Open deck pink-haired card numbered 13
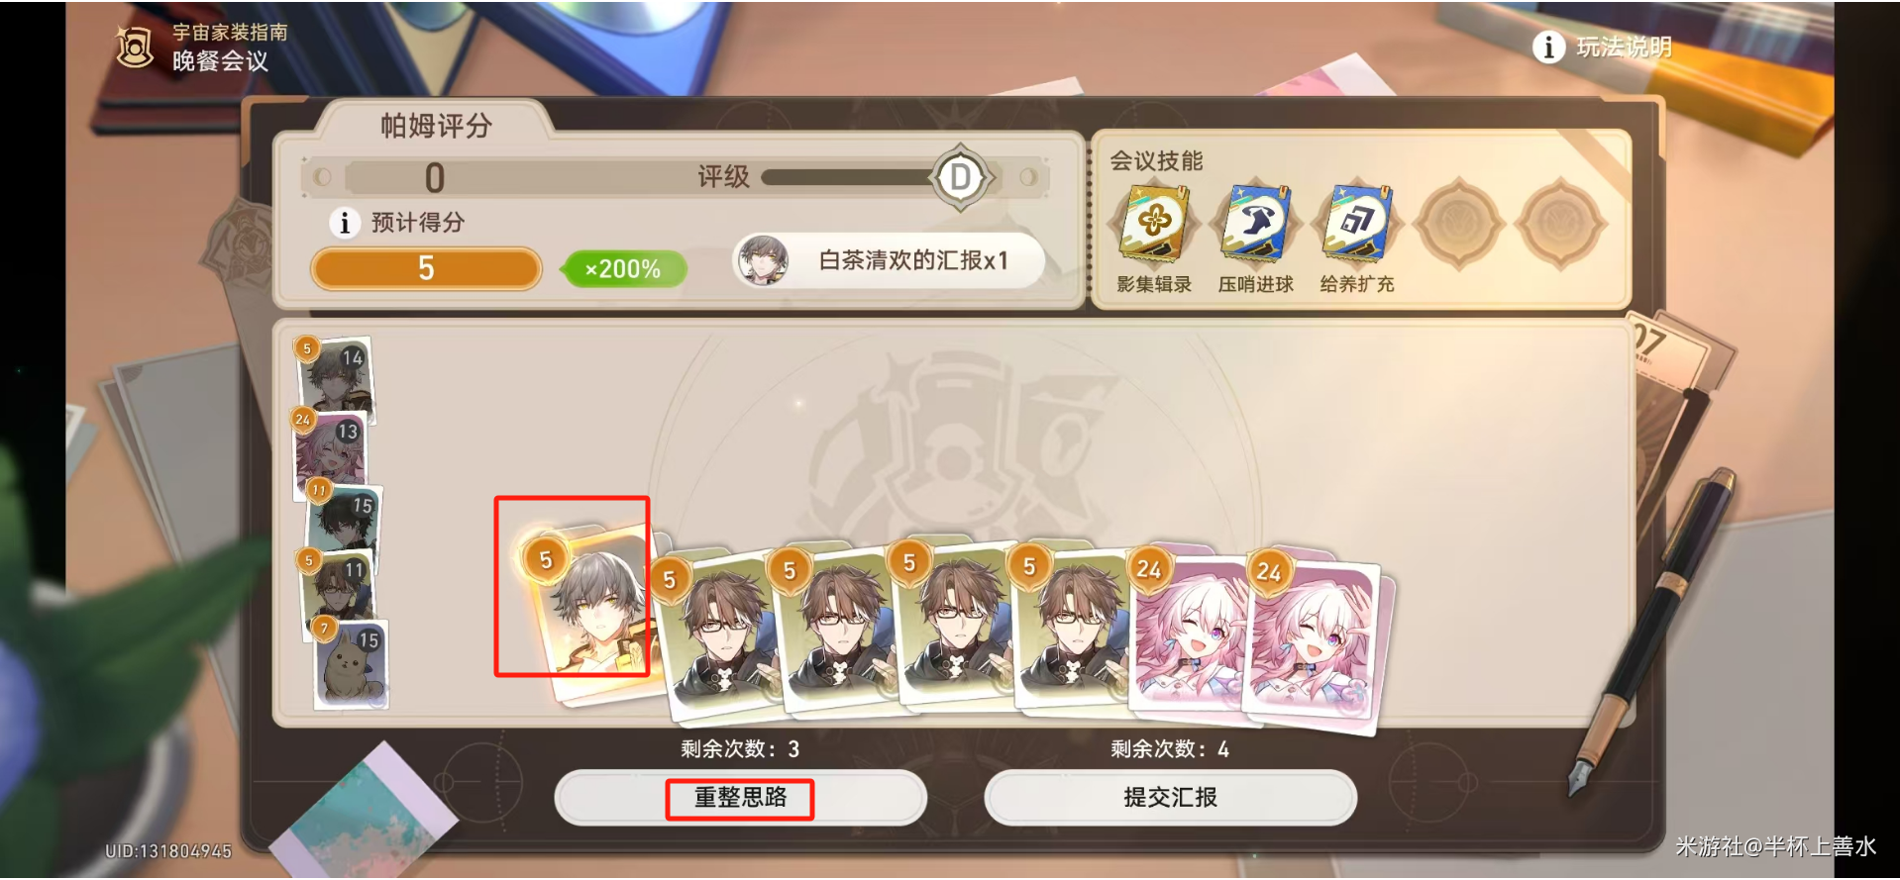This screenshot has width=1900, height=880. 331,450
